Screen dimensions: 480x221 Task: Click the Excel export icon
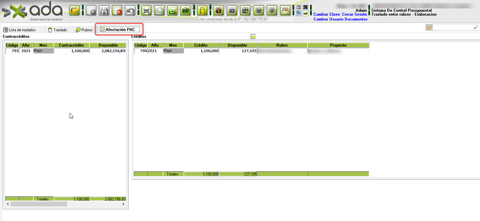[x=172, y=10]
